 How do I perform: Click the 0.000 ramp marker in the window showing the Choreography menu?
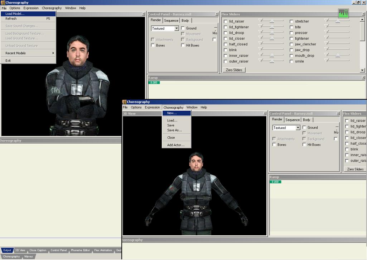click(x=275, y=182)
